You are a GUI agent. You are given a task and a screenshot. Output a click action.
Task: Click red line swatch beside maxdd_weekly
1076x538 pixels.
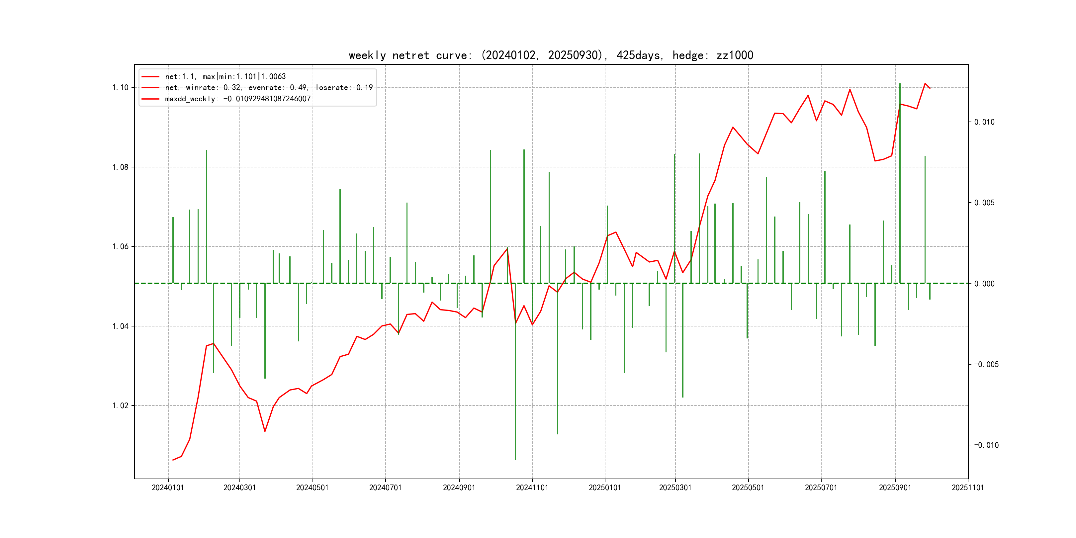150,99
